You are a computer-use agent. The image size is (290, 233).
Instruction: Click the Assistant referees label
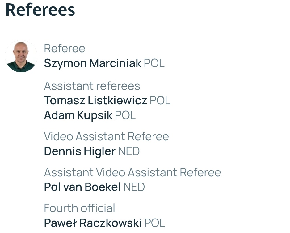[x=92, y=86]
